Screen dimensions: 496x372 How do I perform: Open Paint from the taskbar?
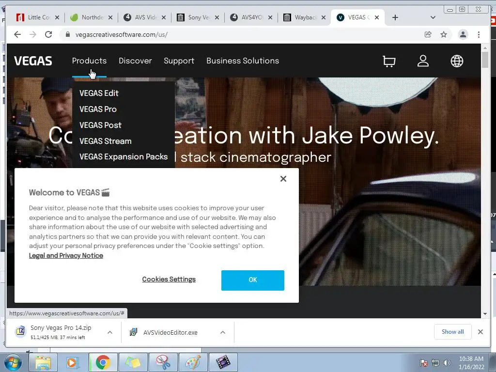[193, 362]
